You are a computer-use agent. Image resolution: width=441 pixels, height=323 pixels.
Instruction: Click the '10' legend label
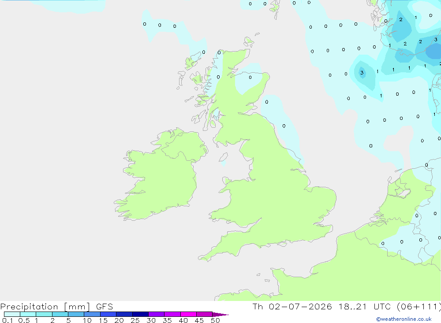coord(87,320)
